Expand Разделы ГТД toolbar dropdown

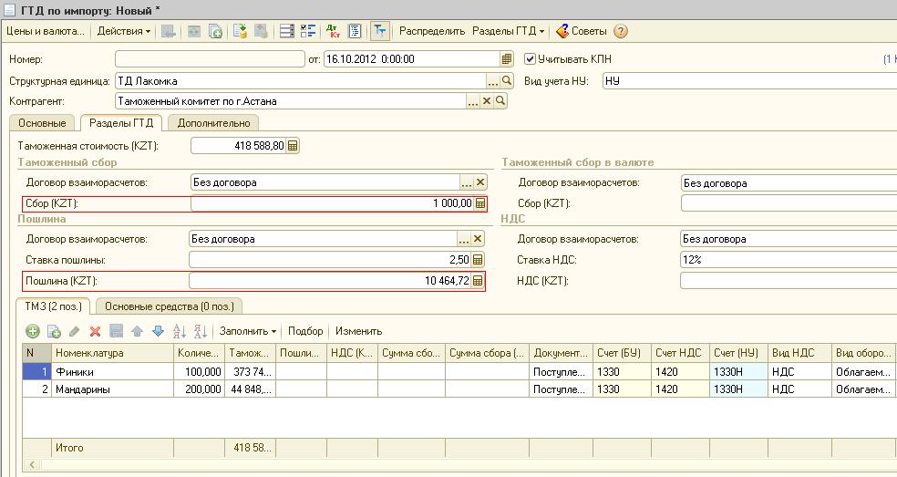[508, 31]
